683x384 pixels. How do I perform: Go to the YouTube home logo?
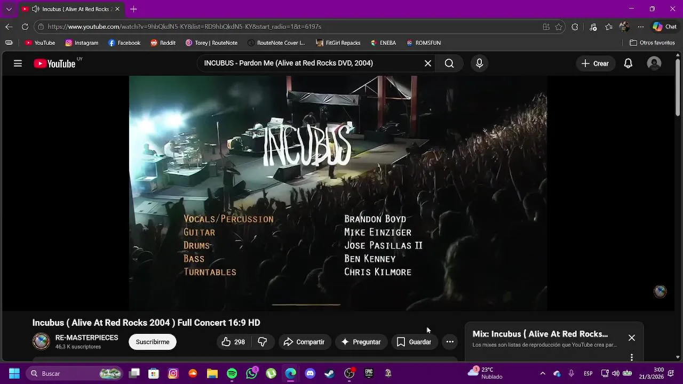pos(54,63)
